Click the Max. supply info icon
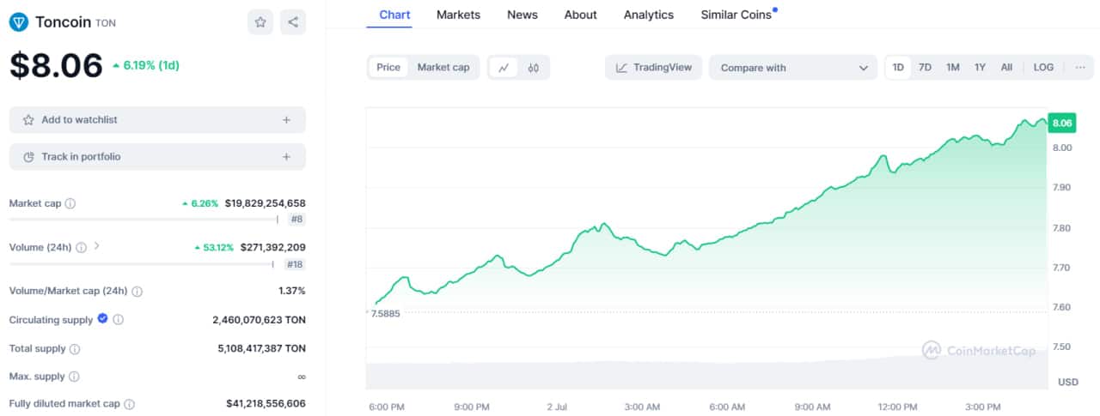This screenshot has width=1100, height=416. (x=74, y=377)
